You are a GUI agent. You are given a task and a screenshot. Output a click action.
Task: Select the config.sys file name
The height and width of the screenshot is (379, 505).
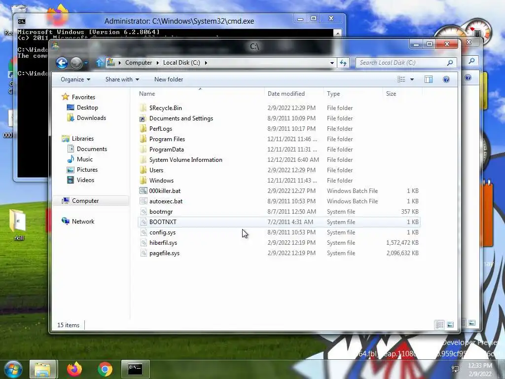pyautogui.click(x=162, y=232)
